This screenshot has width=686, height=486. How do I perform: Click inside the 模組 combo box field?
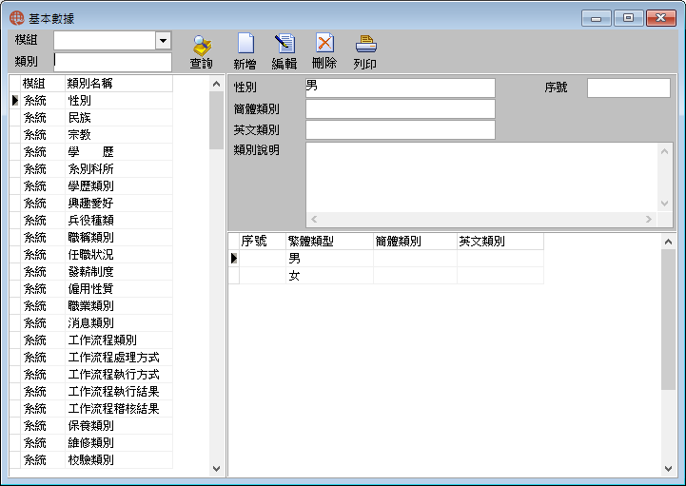[105, 41]
